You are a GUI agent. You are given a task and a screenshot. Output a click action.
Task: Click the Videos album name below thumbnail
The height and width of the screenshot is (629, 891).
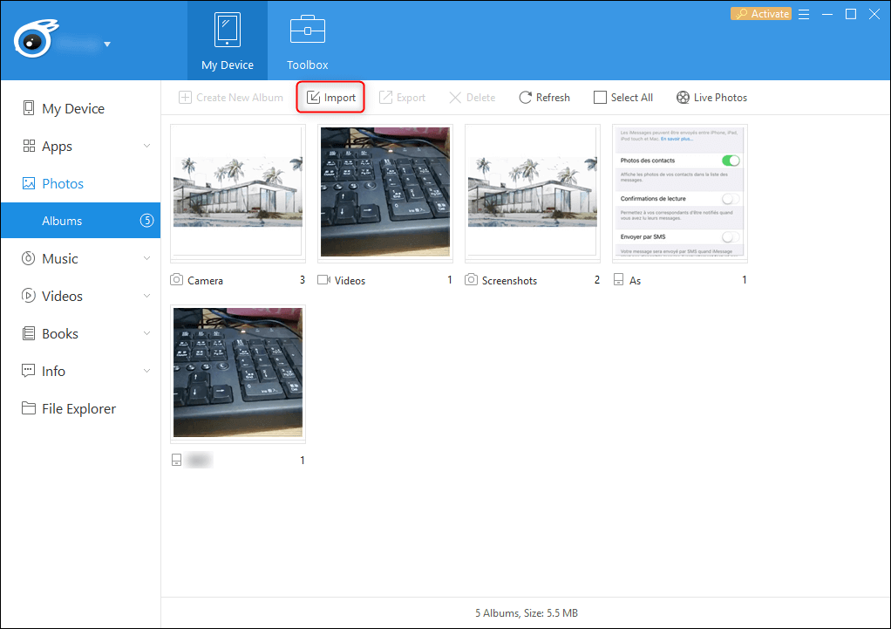(x=350, y=280)
